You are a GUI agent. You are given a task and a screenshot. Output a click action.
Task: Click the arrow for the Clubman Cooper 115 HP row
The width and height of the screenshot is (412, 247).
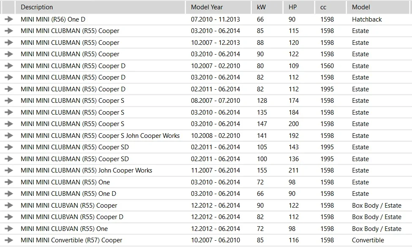coord(9,31)
